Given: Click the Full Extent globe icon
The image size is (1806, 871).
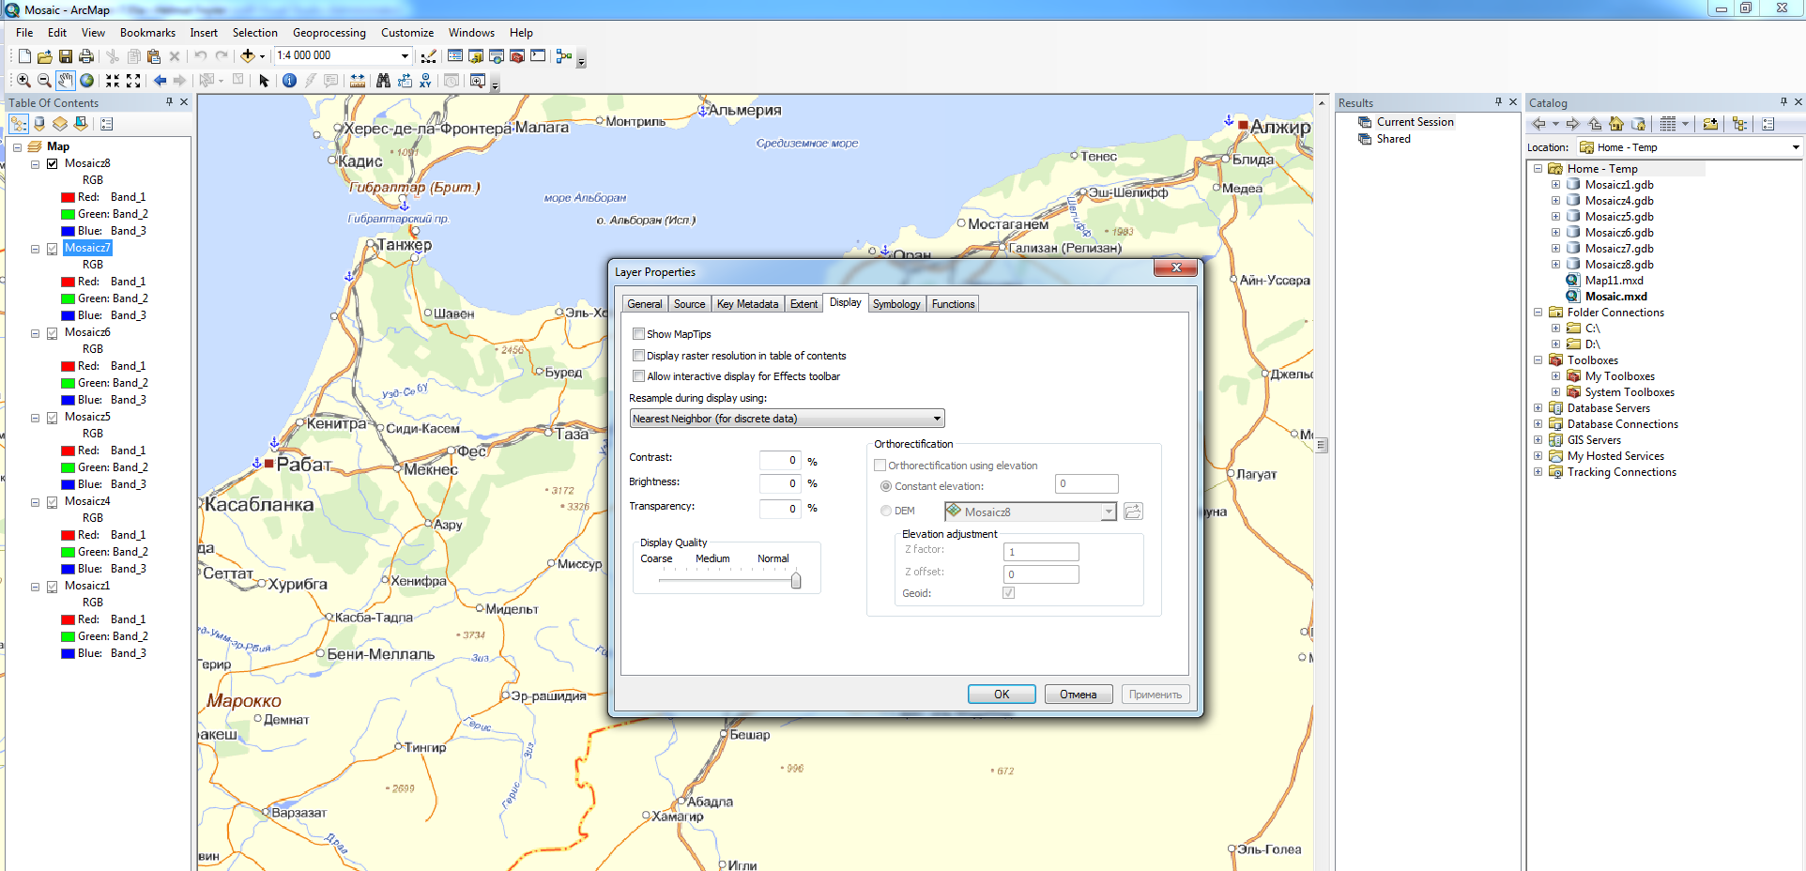Looking at the screenshot, I should click(87, 81).
